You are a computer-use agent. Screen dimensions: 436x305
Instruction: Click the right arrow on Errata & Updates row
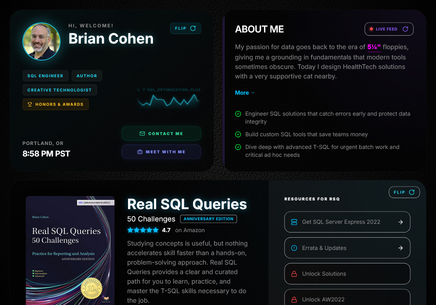click(x=400, y=248)
